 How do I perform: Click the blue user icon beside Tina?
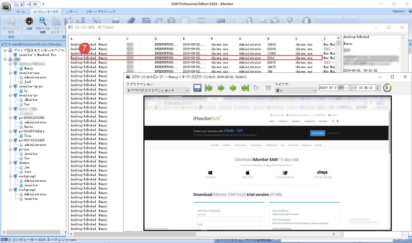pos(21,136)
